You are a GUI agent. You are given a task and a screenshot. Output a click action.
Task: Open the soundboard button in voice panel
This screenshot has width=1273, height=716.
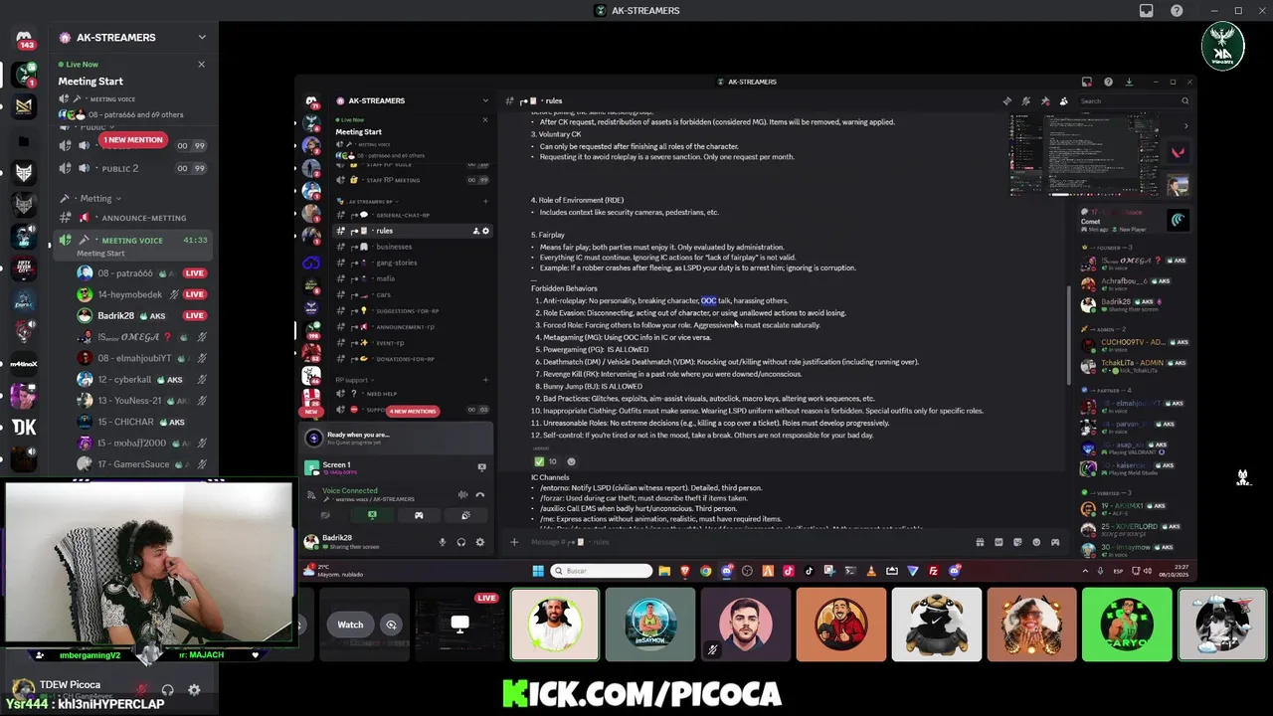(x=465, y=515)
